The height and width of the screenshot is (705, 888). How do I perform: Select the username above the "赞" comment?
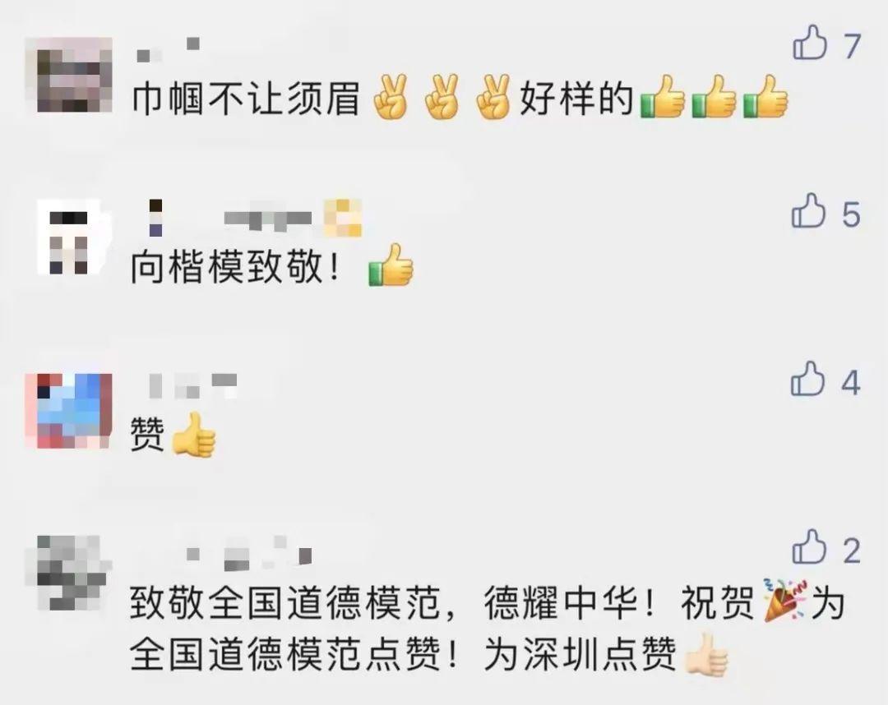point(192,385)
